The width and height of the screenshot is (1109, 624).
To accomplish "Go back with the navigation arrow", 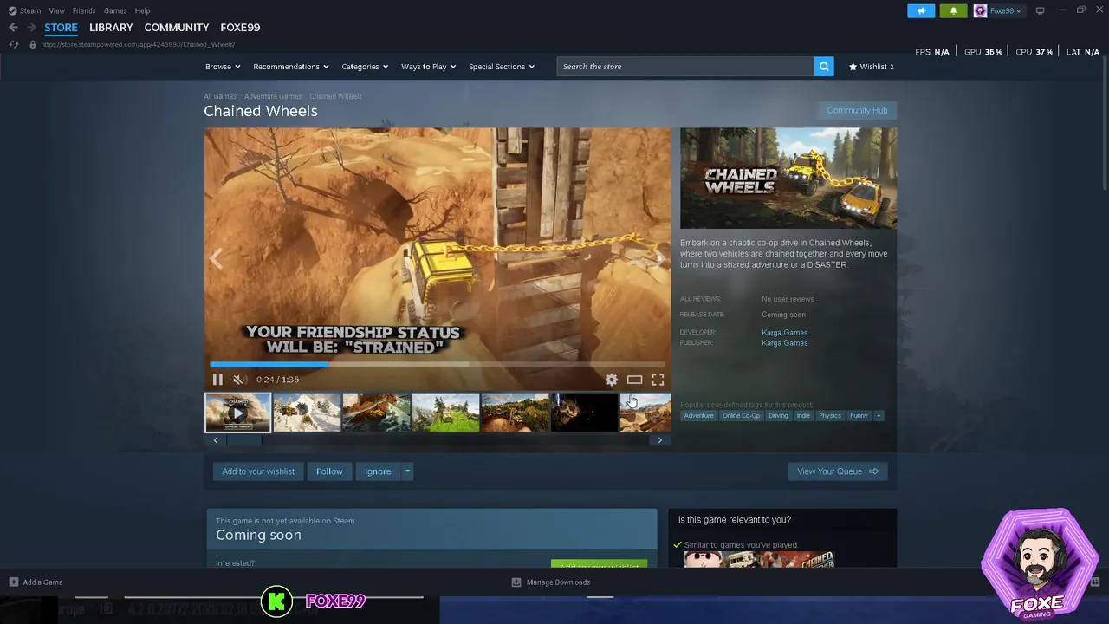I will pos(13,28).
